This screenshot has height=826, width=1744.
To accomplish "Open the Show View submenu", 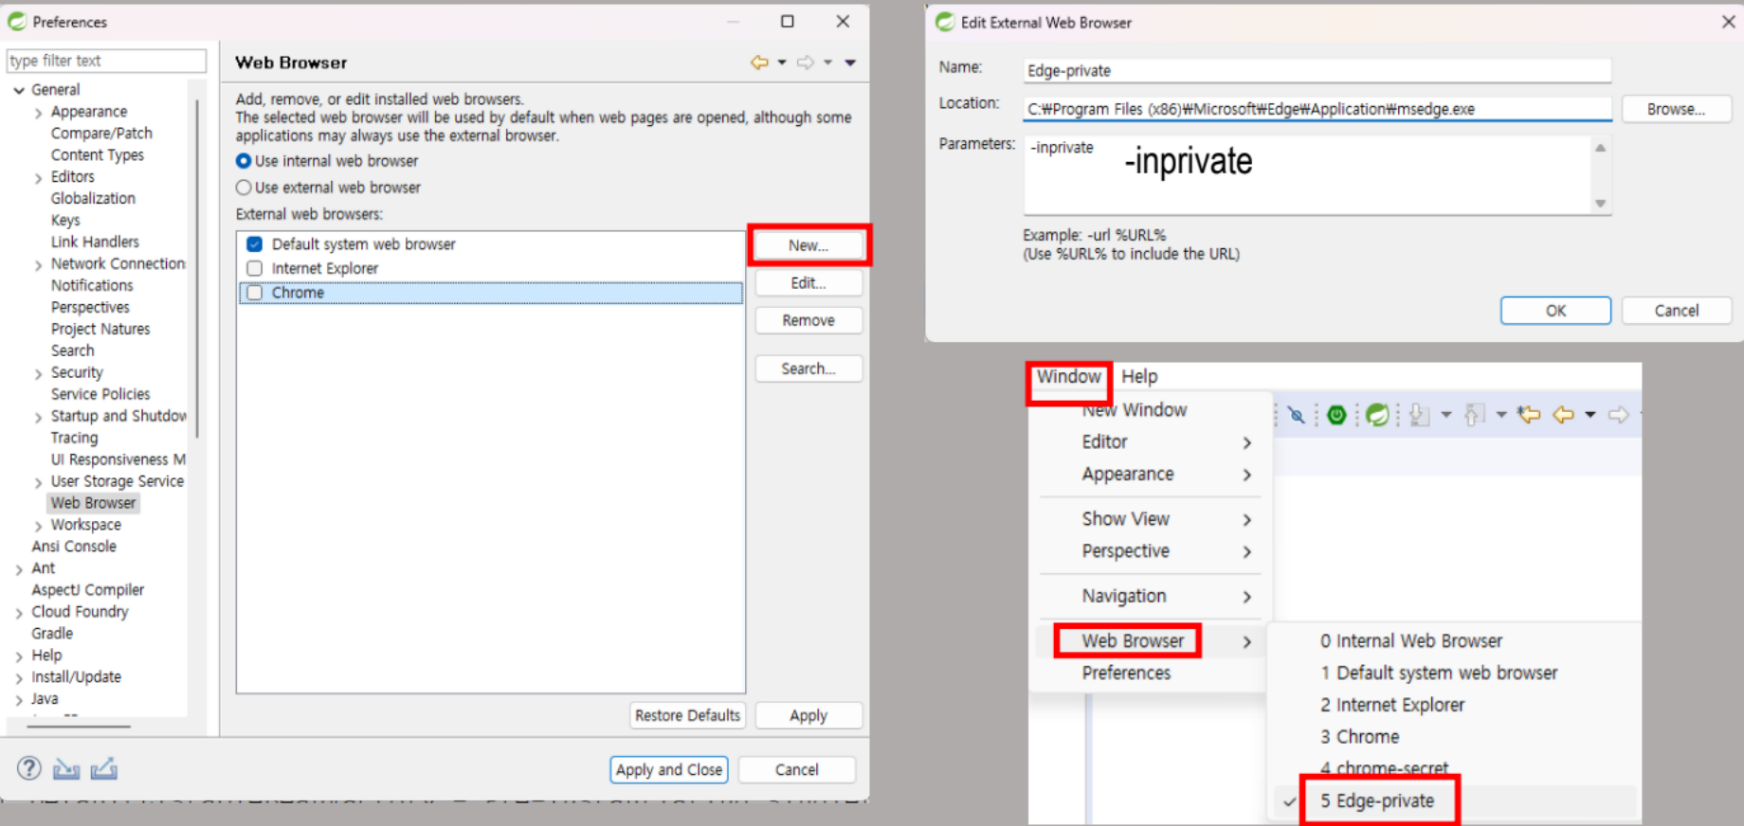I will click(1151, 519).
